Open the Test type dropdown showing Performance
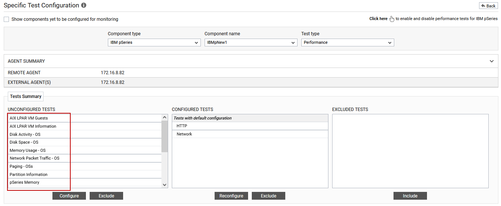 pos(348,43)
